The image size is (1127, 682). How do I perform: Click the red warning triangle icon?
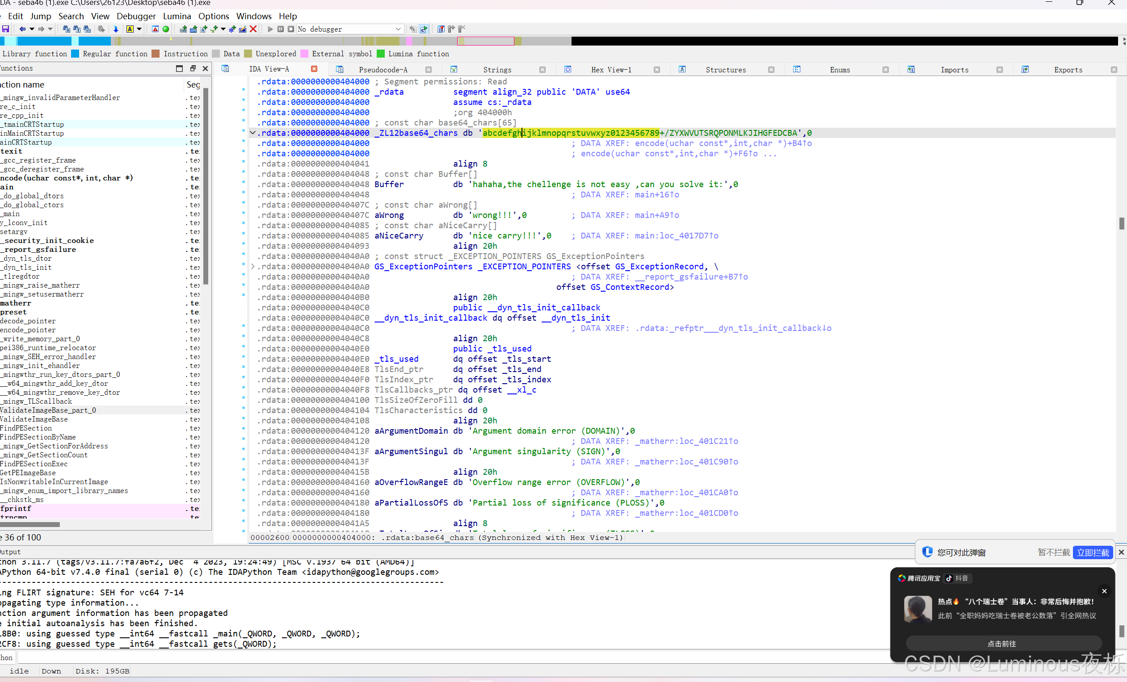tap(156, 29)
